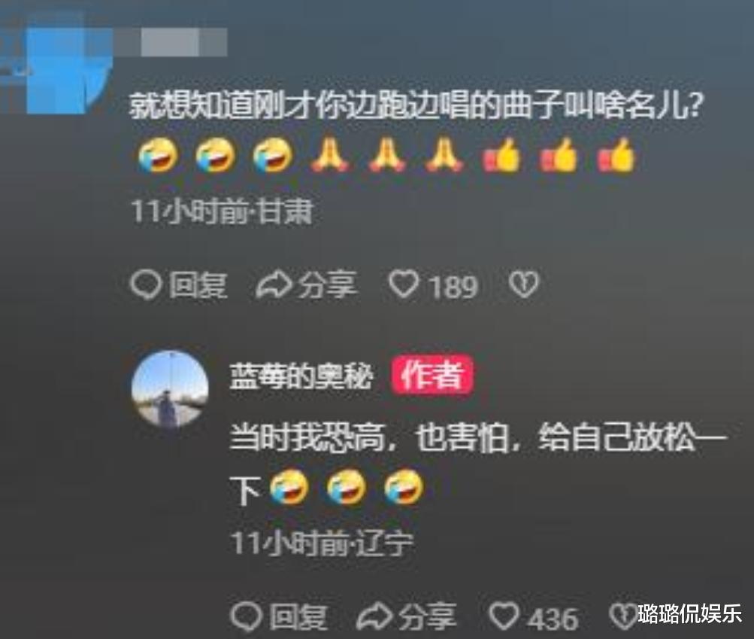Click reply icon under first comment
Image resolution: width=754 pixels, height=639 pixels.
click(x=145, y=284)
